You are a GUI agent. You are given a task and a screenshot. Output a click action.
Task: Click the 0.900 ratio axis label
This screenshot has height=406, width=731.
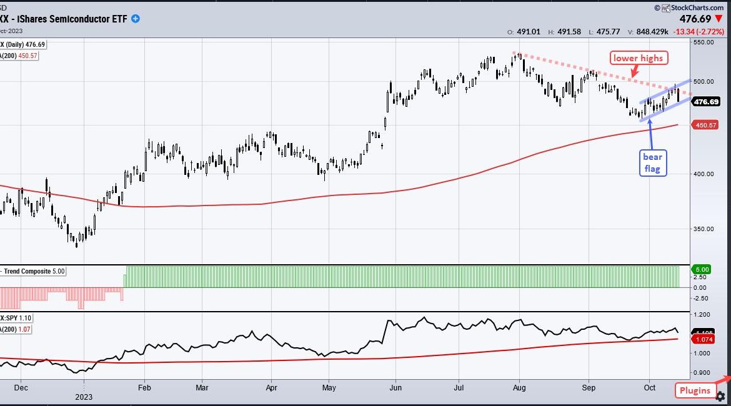click(x=702, y=373)
